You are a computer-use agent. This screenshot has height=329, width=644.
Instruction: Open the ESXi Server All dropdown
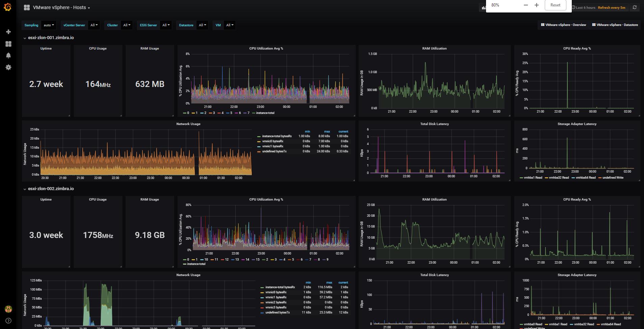click(166, 25)
